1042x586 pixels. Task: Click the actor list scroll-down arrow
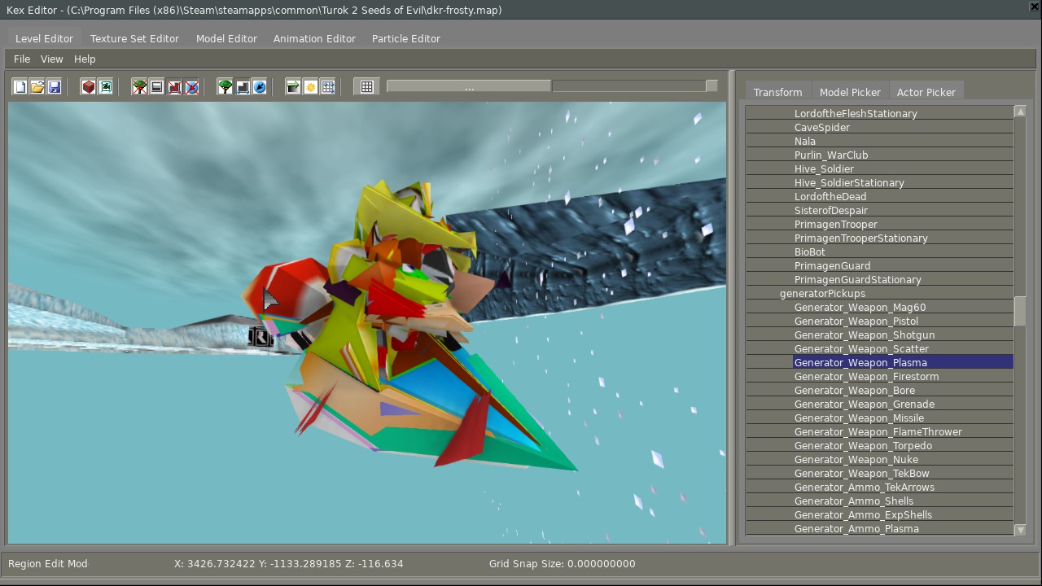tap(1020, 530)
